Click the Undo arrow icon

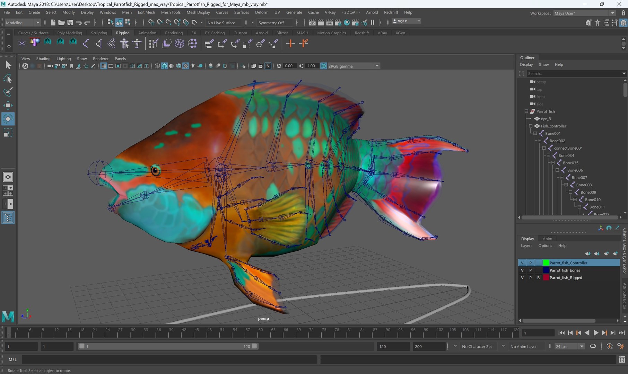[79, 23]
